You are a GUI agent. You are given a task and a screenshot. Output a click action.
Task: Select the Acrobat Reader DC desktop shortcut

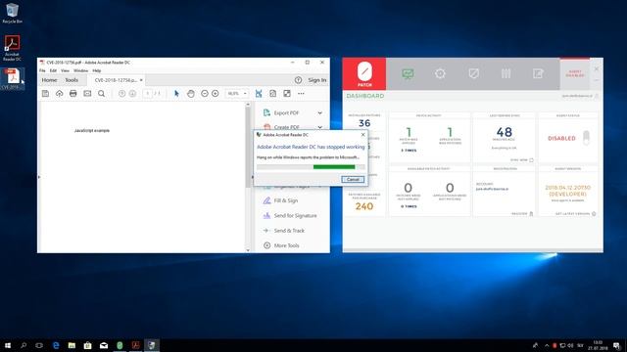12,48
